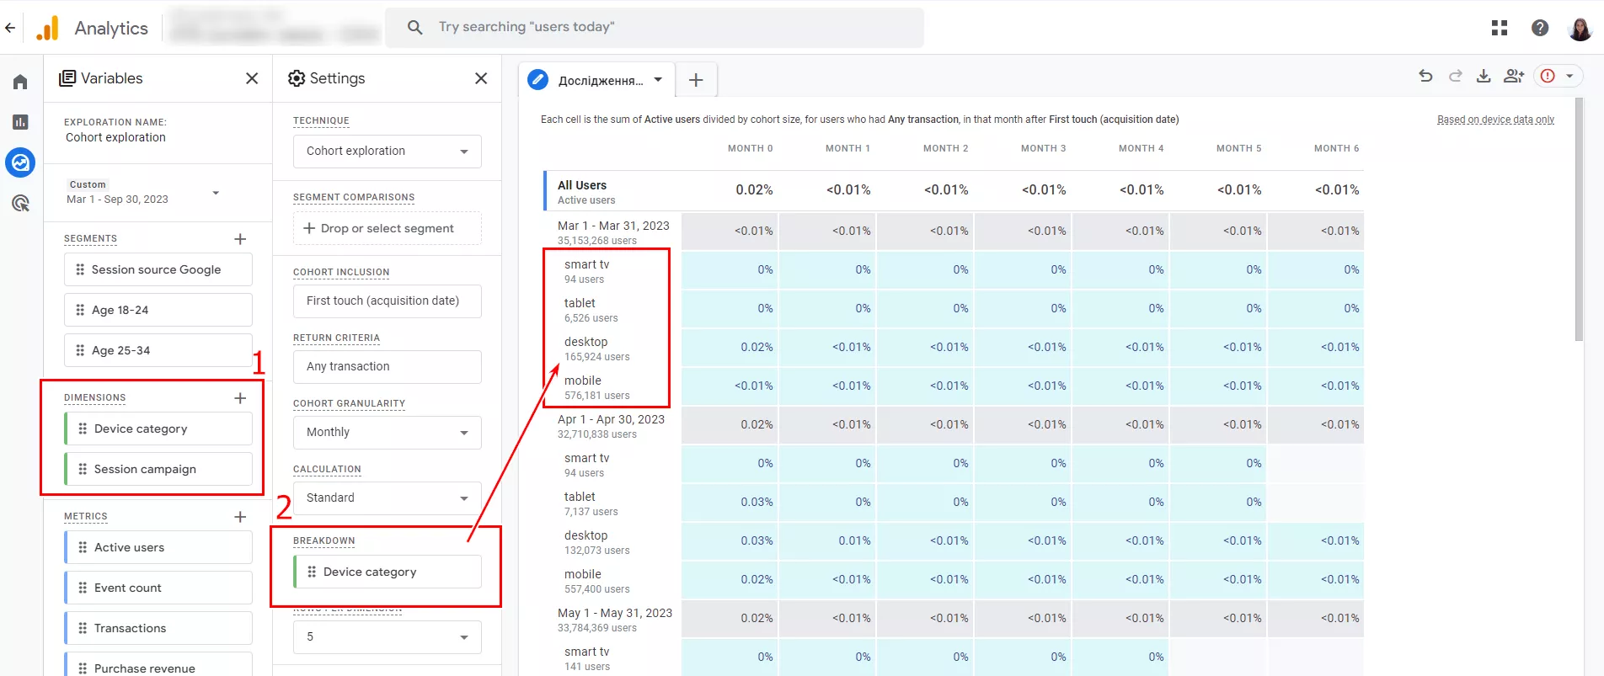Image resolution: width=1604 pixels, height=676 pixels.
Task: Close the Variables panel
Action: pyautogui.click(x=252, y=78)
